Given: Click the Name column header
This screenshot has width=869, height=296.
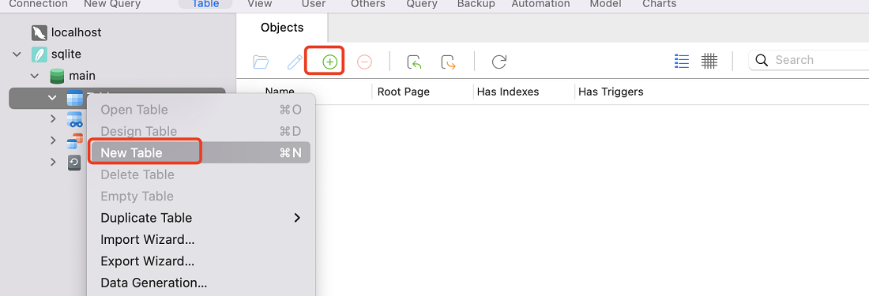Looking at the screenshot, I should click(x=280, y=92).
